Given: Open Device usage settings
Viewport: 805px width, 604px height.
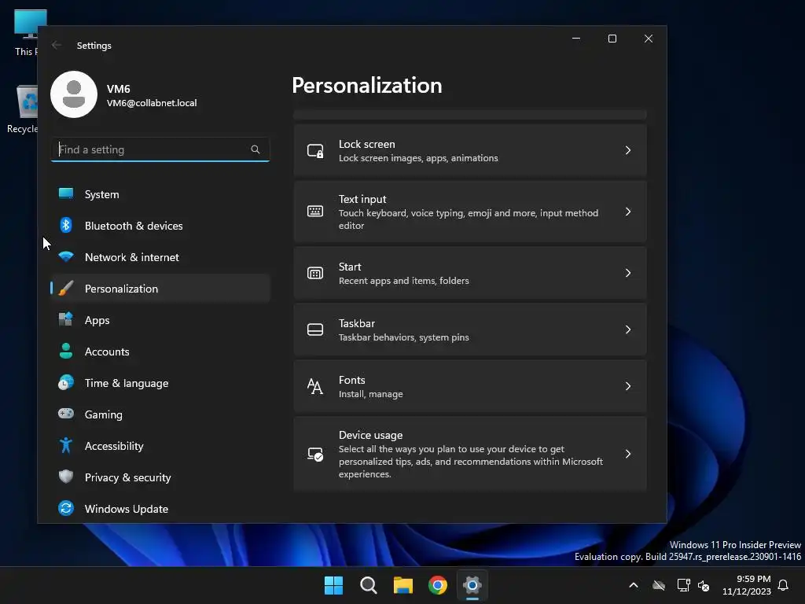Looking at the screenshot, I should click(x=470, y=454).
